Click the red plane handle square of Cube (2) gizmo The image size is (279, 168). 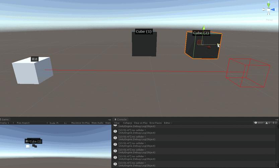tap(200, 42)
